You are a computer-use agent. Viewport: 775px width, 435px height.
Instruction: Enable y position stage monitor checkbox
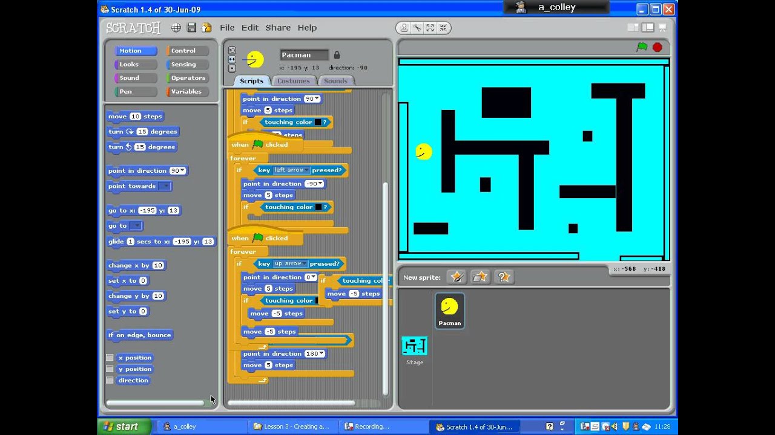tap(110, 369)
